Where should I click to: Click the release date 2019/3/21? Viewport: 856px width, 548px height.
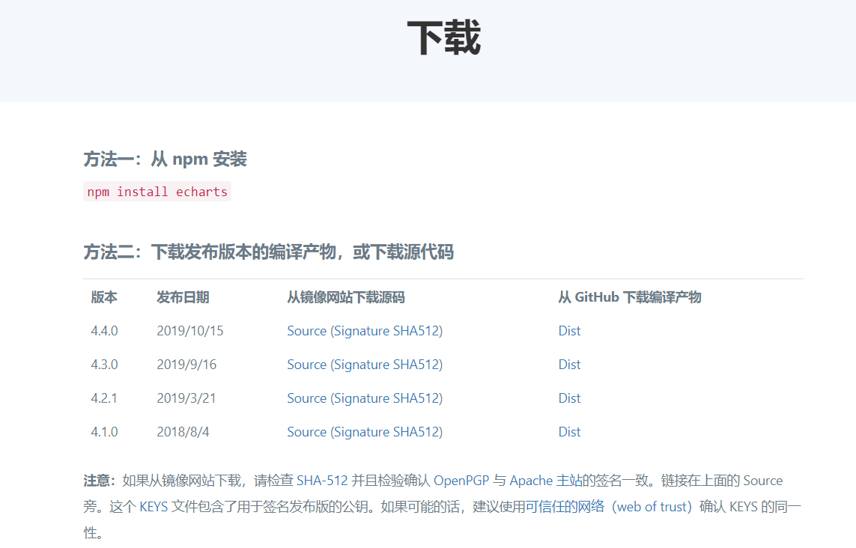pyautogui.click(x=186, y=398)
